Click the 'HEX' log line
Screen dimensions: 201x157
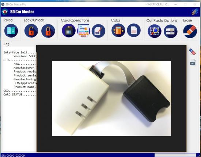click(25, 64)
